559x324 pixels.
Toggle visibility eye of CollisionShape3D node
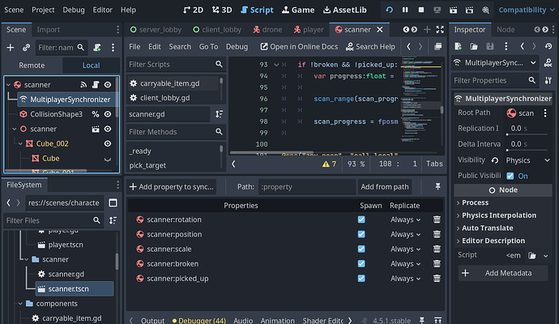pos(107,114)
